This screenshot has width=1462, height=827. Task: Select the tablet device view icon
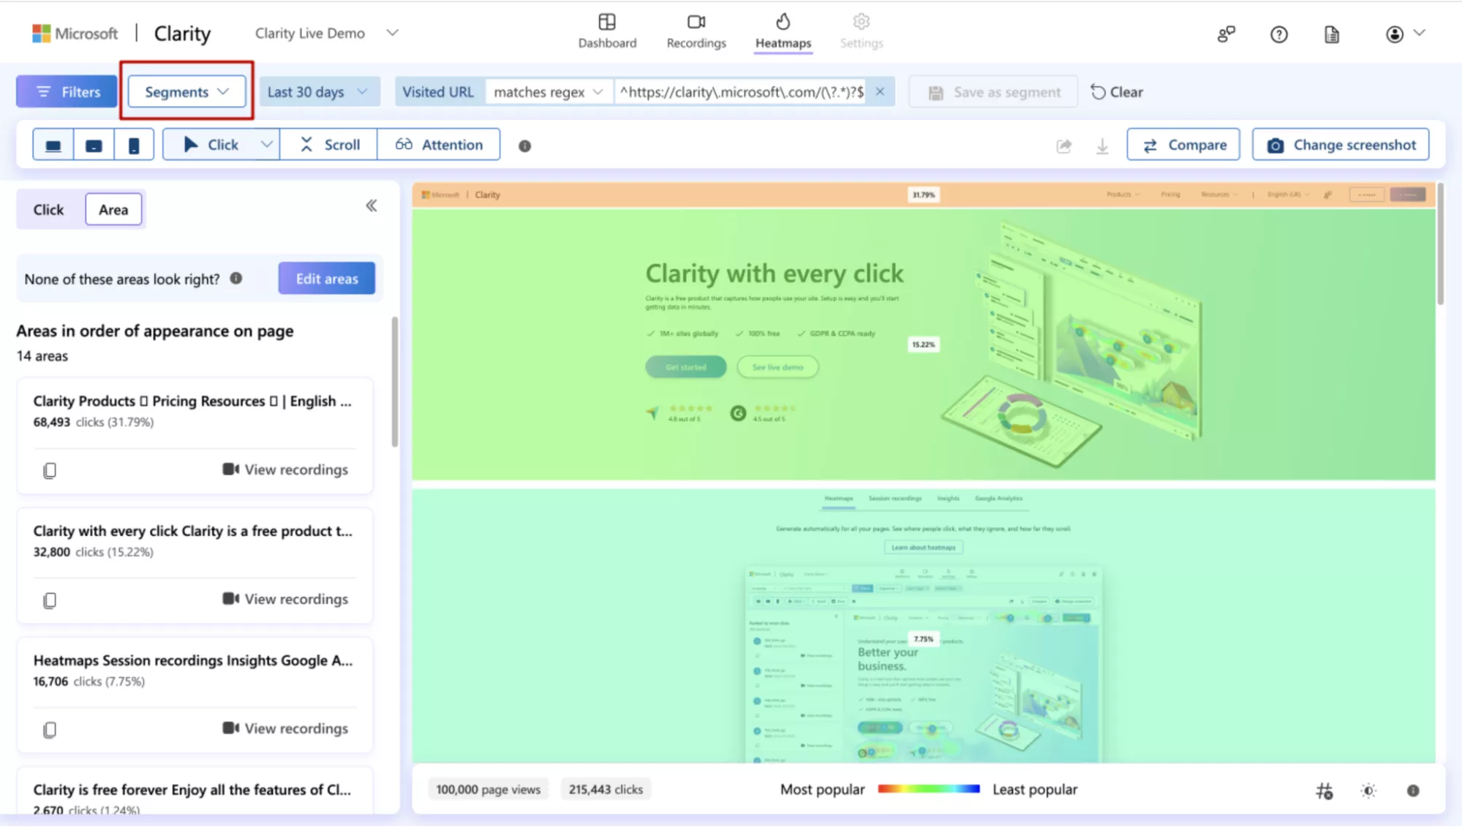[94, 145]
